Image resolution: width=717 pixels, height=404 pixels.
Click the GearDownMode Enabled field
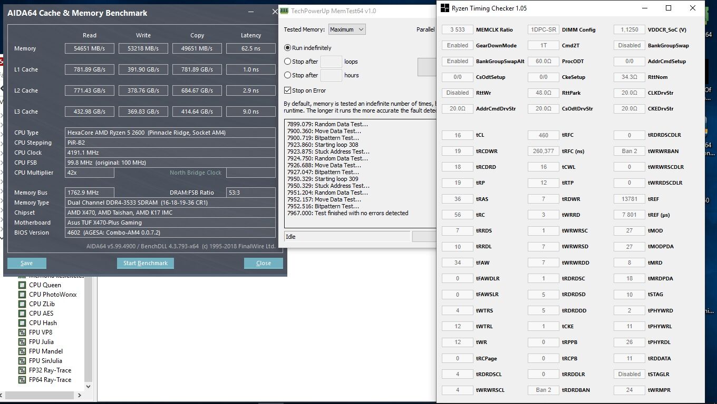pyautogui.click(x=458, y=45)
